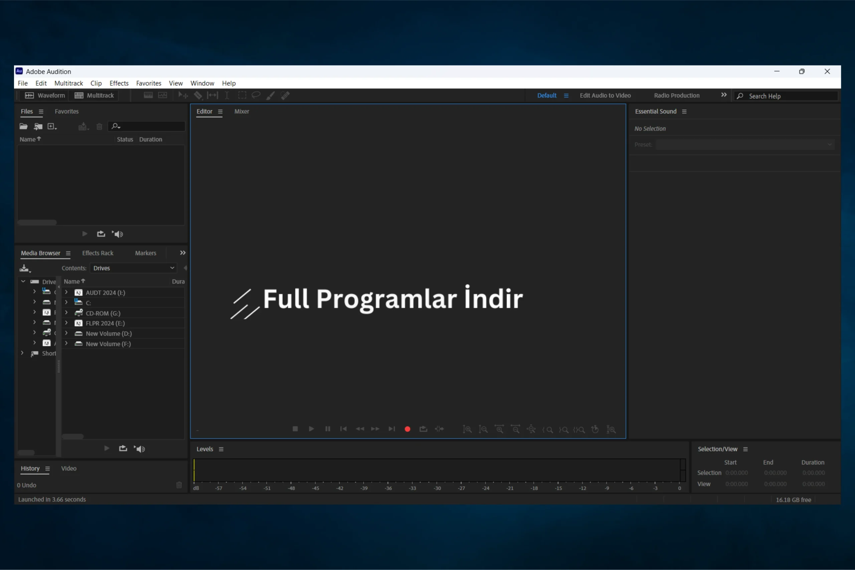The image size is (855, 570).
Task: Toggle Loop Playback in the Files panel
Action: pyautogui.click(x=101, y=234)
